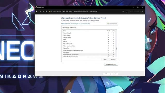Click the app list vertical scrollbar thumb
The width and height of the screenshot is (165, 93).
pyautogui.click(x=116, y=49)
